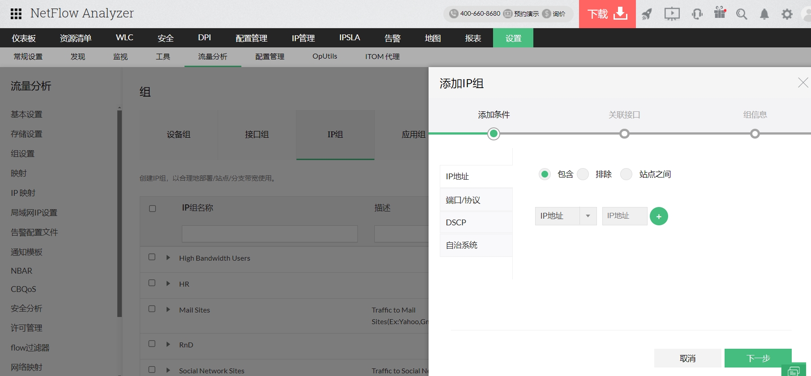Open the presentation demo screen icon
The height and width of the screenshot is (376, 811).
click(672, 14)
